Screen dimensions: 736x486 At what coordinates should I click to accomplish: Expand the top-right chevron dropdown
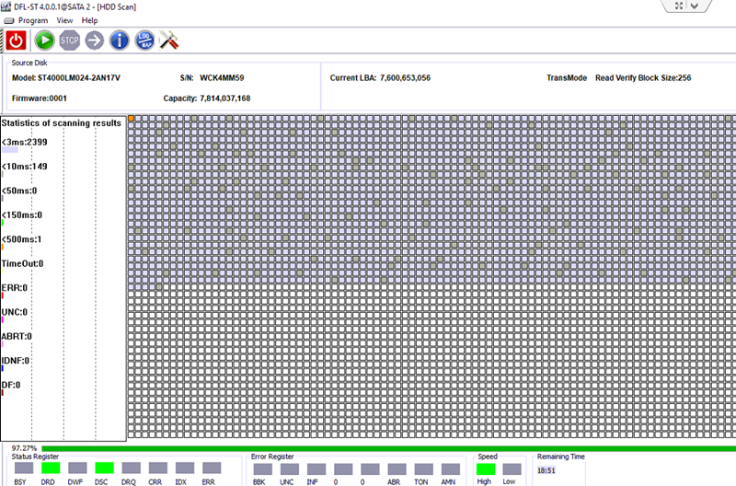click(695, 6)
